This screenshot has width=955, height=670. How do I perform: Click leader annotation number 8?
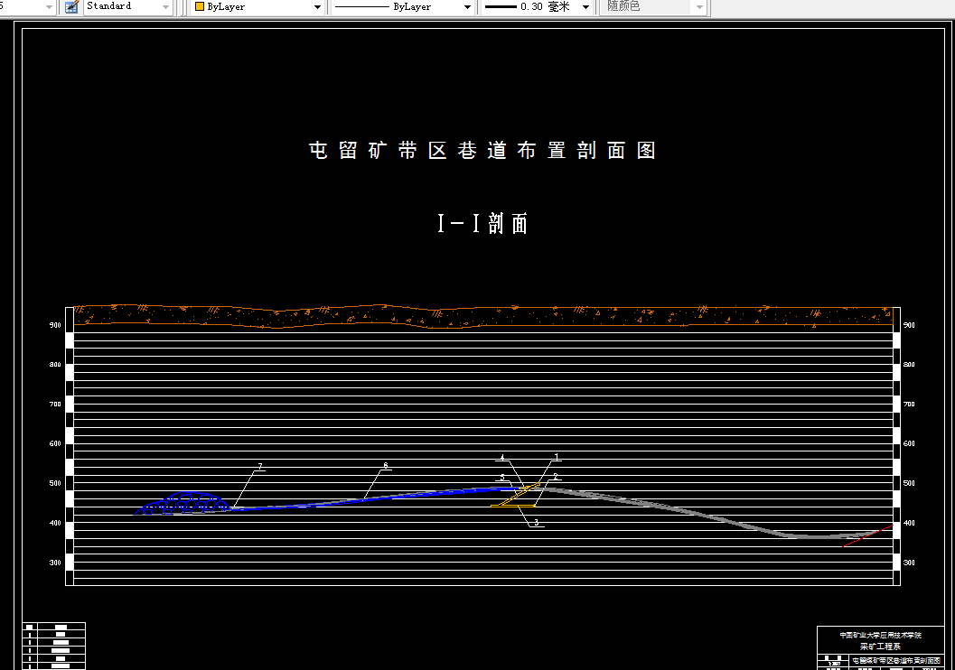click(x=385, y=465)
